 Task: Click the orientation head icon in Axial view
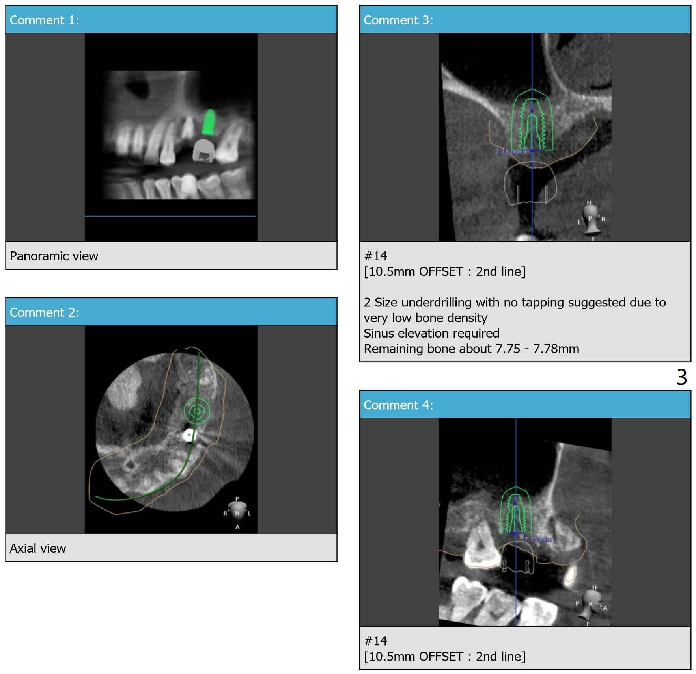point(237,512)
